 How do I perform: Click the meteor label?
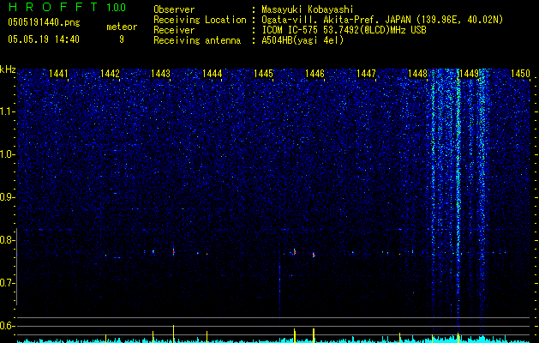[122, 27]
